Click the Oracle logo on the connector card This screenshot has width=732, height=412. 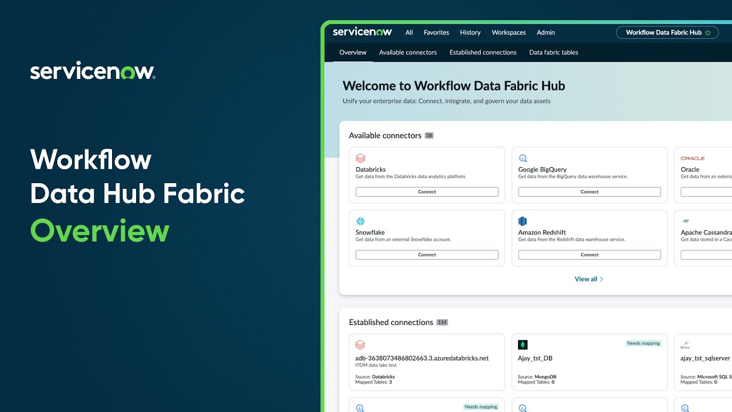[693, 159]
